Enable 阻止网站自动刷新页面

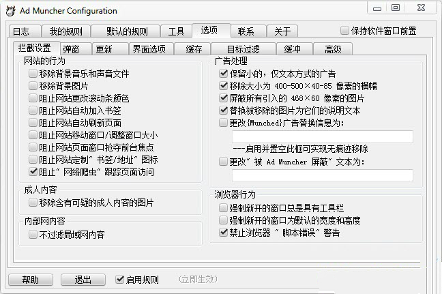click(33, 123)
